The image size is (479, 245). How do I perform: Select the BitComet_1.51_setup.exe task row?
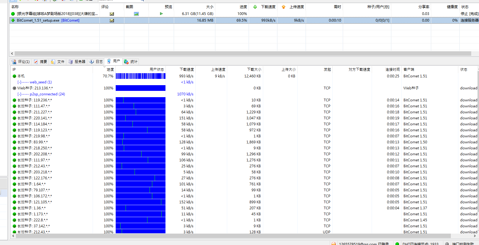[x=244, y=20]
